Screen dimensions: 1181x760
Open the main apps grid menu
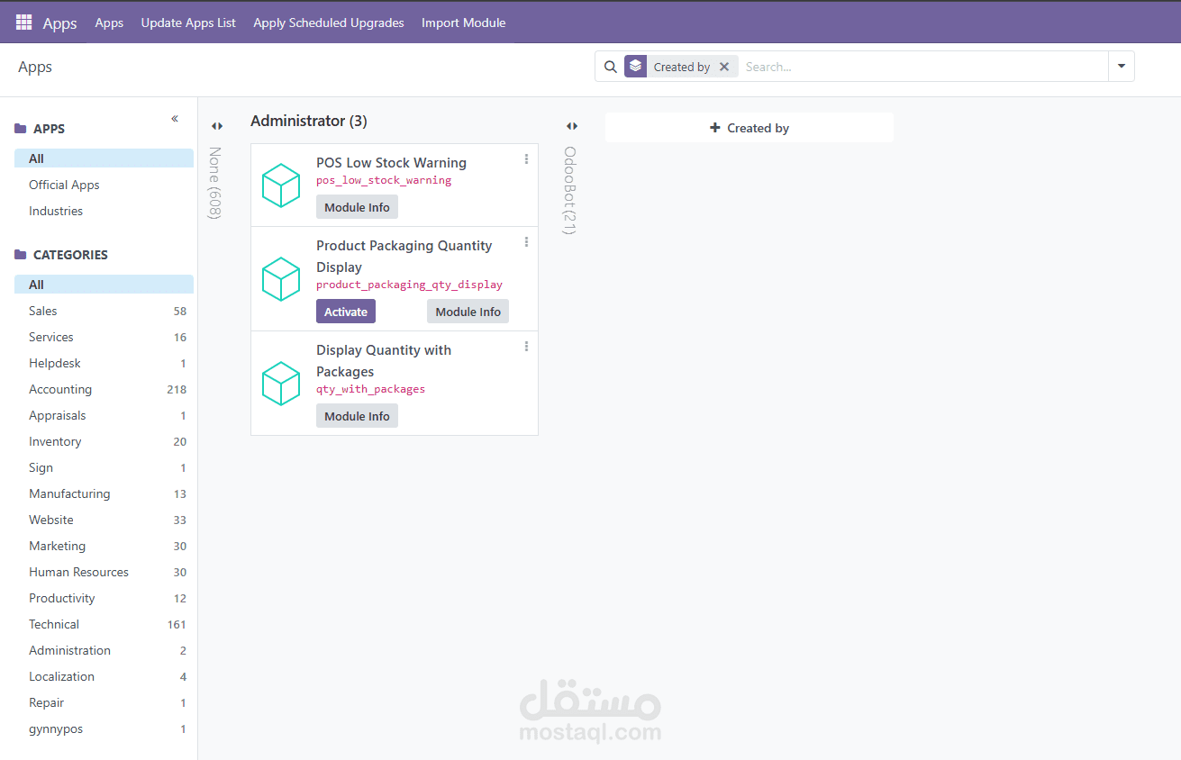23,23
